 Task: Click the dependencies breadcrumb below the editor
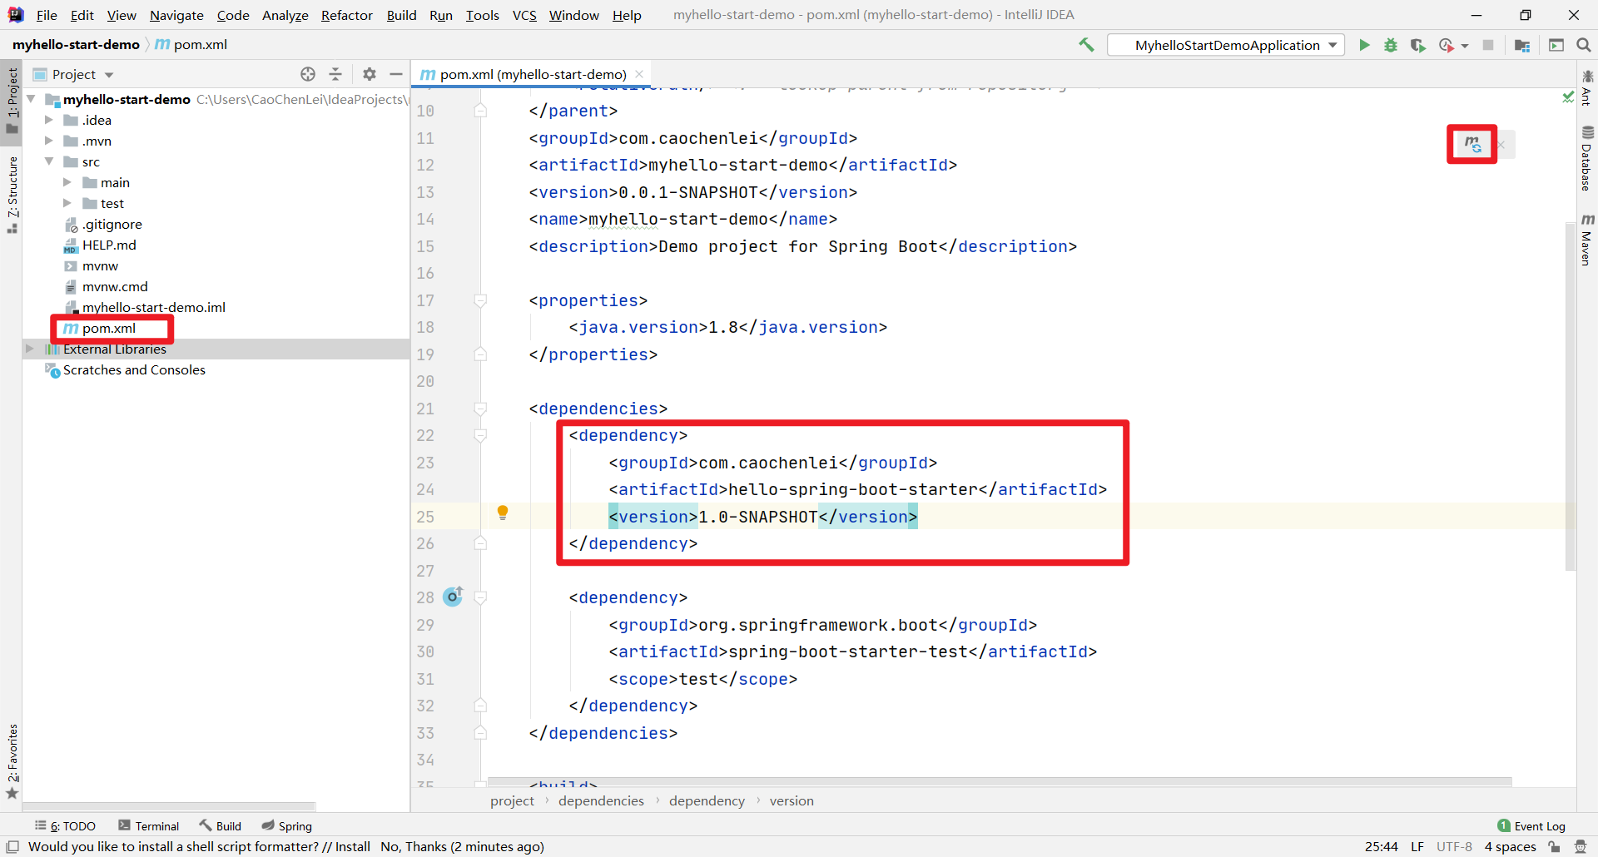pyautogui.click(x=601, y=800)
